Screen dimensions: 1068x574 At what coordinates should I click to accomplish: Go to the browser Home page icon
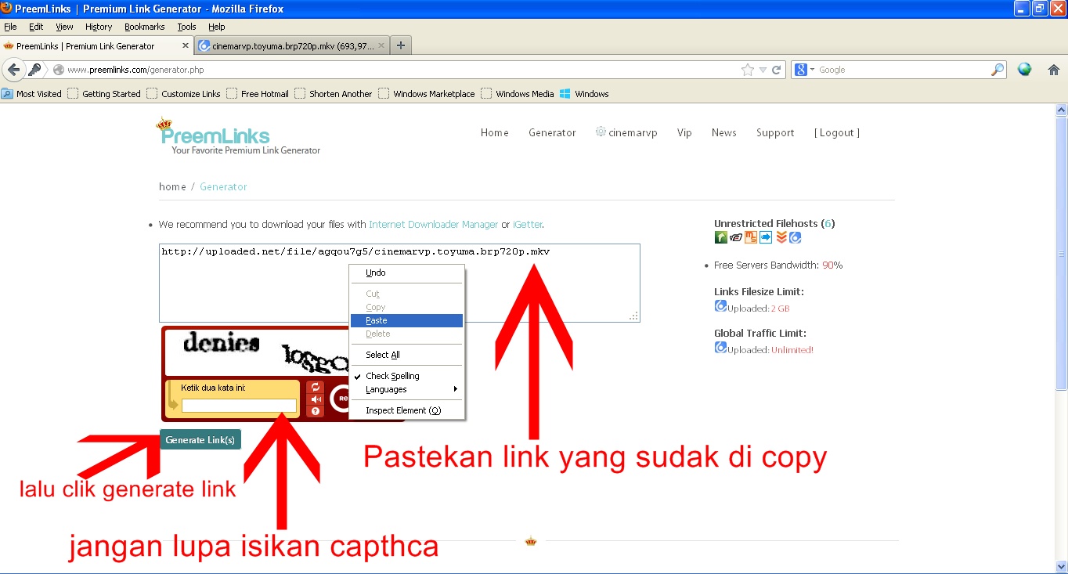pyautogui.click(x=1053, y=70)
